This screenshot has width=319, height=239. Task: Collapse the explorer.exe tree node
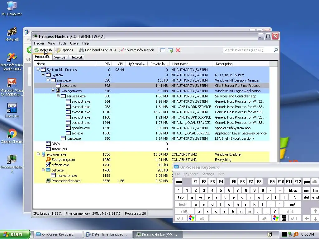point(38,154)
